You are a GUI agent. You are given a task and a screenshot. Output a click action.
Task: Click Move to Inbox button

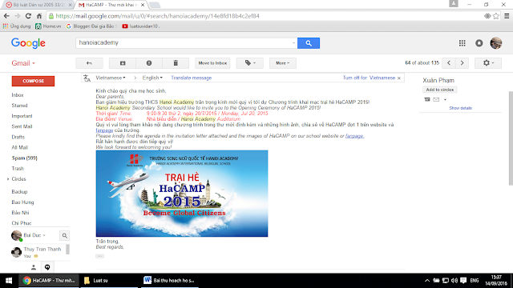pyautogui.click(x=212, y=63)
